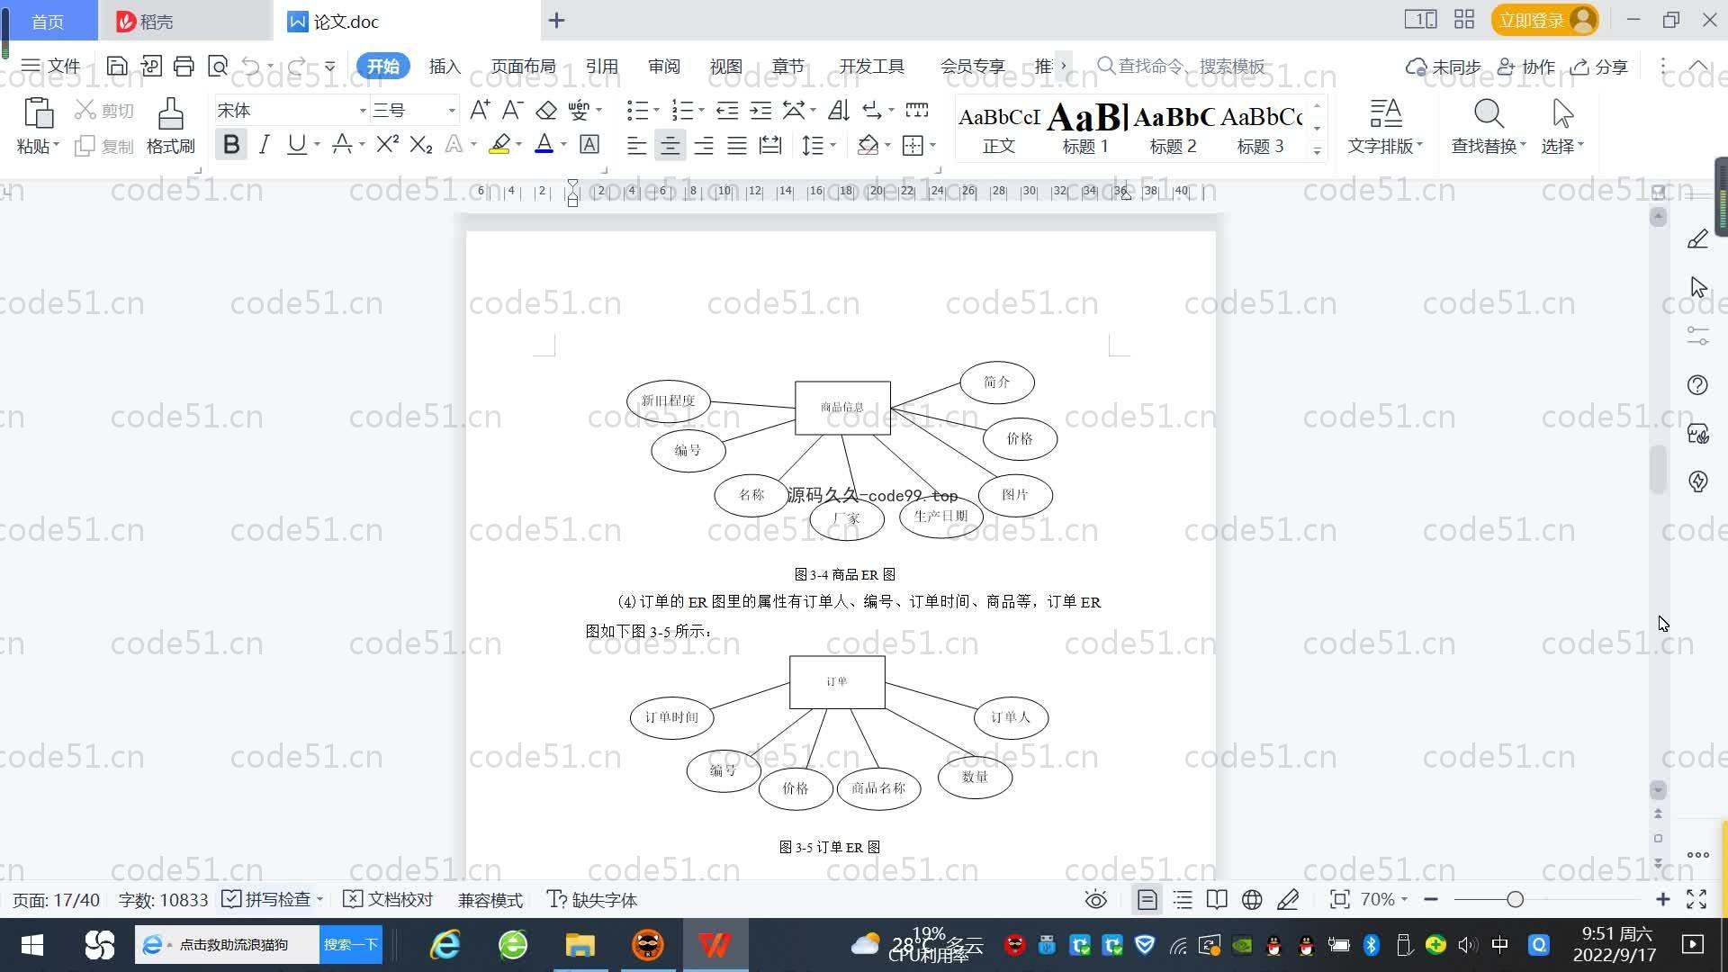Open Print Preview icon

click(x=218, y=66)
